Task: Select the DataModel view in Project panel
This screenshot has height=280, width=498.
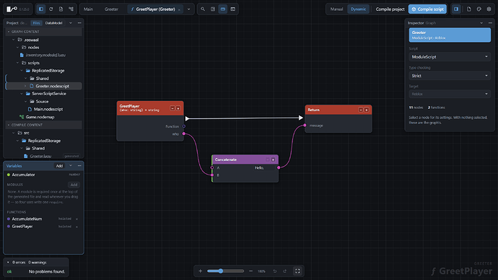Action: (53, 23)
